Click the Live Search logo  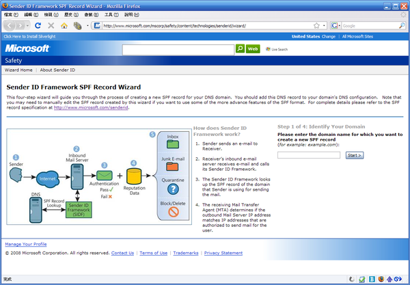(x=277, y=49)
